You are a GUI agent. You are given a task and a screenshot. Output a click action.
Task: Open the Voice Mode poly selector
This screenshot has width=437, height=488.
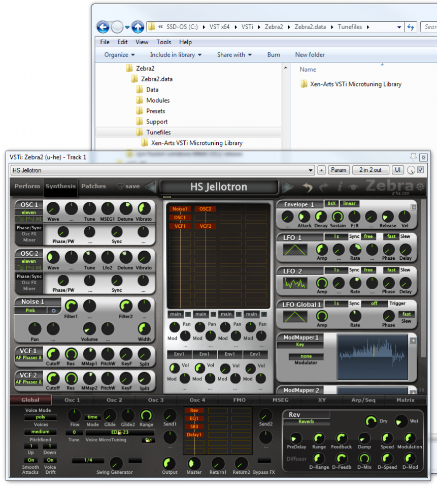[41, 417]
